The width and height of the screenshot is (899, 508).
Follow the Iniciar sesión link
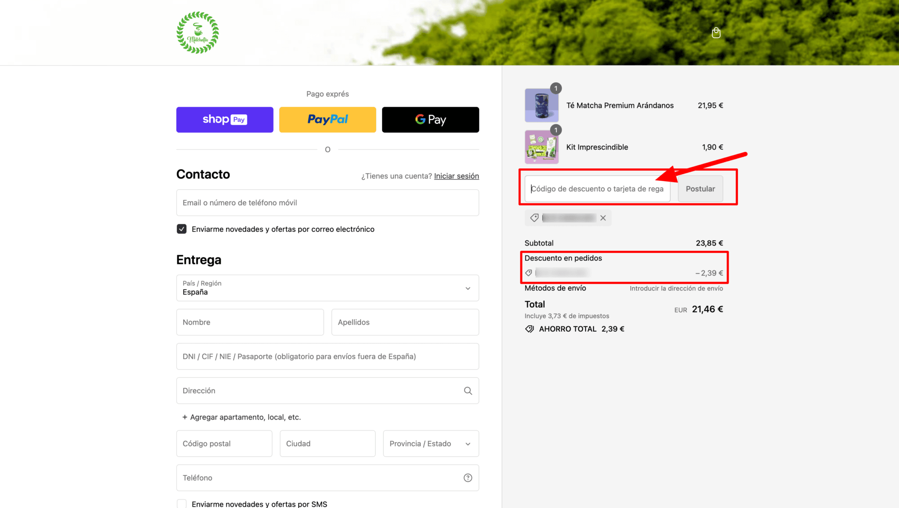pyautogui.click(x=457, y=176)
